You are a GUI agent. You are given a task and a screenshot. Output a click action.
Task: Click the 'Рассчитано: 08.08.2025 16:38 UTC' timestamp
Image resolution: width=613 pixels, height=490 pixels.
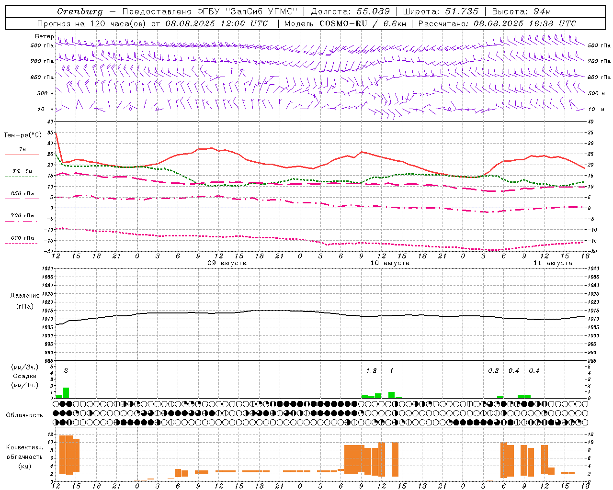coord(497,23)
